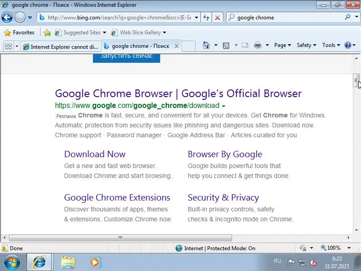
Task: Click the RU language indicator
Action: [x=278, y=261]
